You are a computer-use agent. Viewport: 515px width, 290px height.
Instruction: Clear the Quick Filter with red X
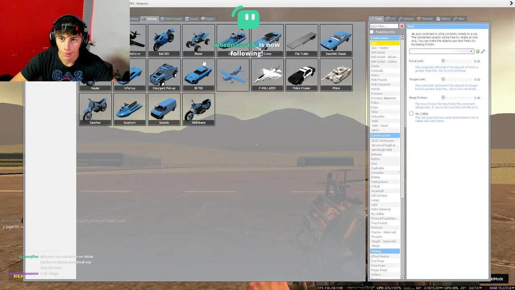click(402, 26)
